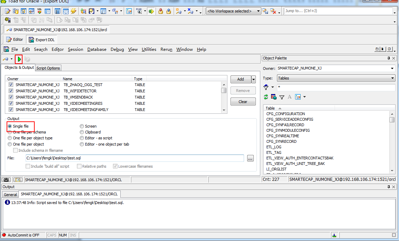Choose Clipboard output option

coord(82,132)
